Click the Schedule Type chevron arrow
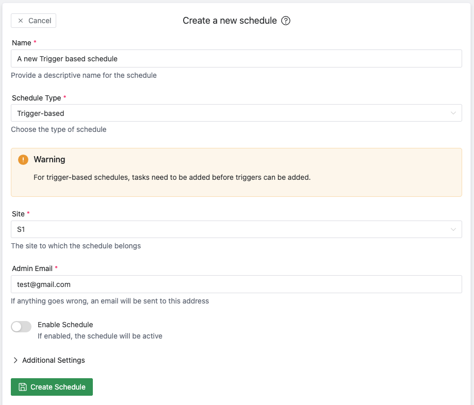 [x=453, y=113]
